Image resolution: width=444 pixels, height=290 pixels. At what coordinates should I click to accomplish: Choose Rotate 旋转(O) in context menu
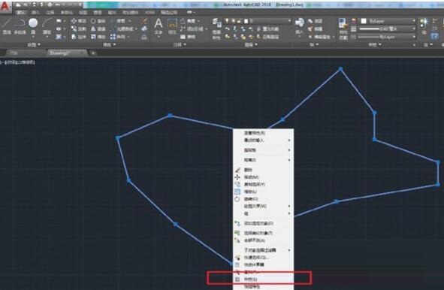click(263, 199)
